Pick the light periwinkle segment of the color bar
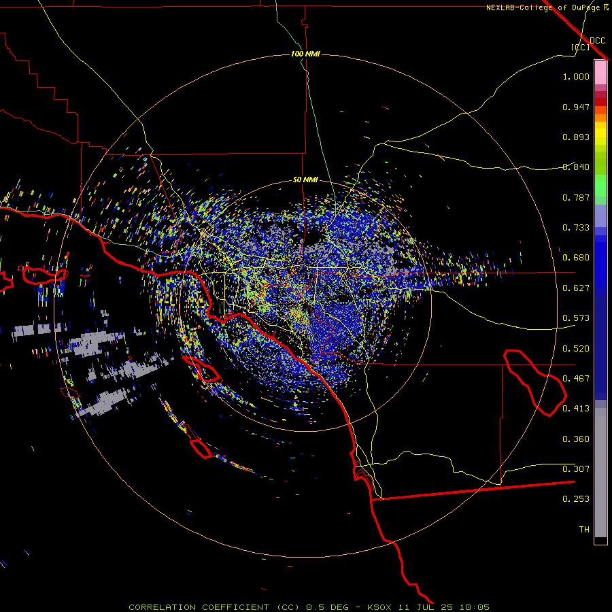 pos(600,216)
